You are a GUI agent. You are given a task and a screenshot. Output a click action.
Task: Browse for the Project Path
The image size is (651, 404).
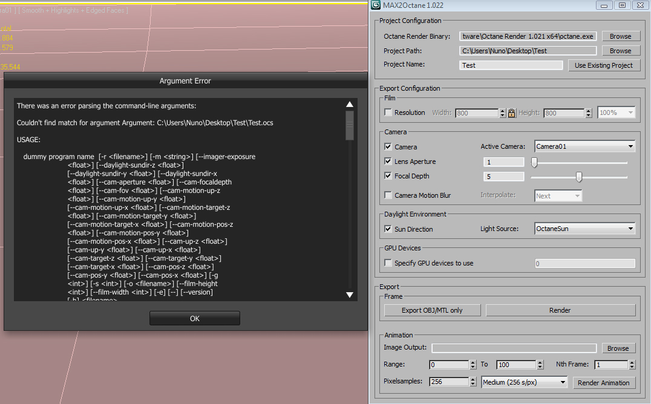coord(620,51)
